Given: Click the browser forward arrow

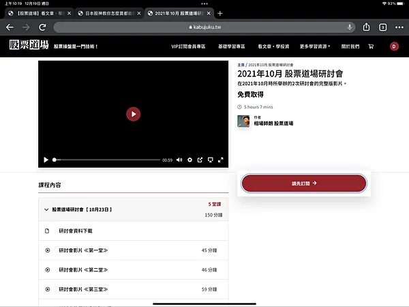Looking at the screenshot, I should click(26, 27).
